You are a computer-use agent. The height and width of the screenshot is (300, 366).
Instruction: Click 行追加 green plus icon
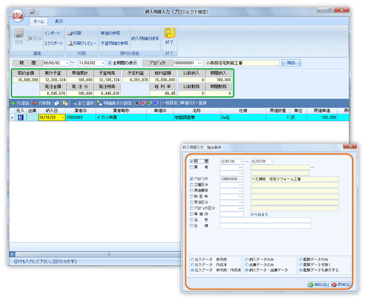[x=13, y=103]
